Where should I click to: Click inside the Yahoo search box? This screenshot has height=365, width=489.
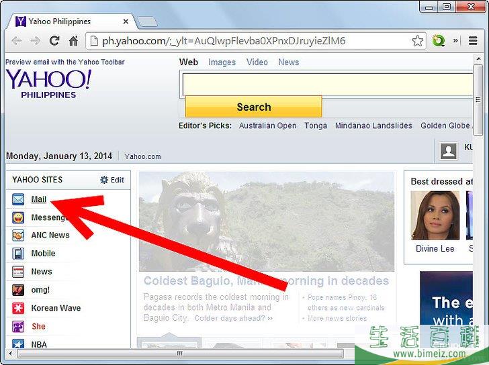(x=327, y=85)
